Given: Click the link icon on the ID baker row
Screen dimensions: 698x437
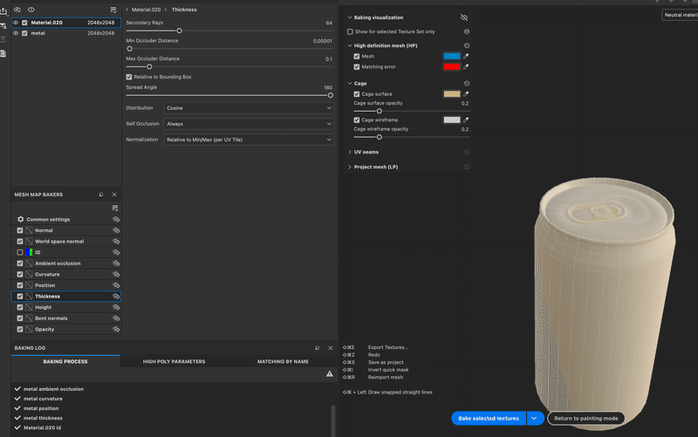Looking at the screenshot, I should pos(116,252).
